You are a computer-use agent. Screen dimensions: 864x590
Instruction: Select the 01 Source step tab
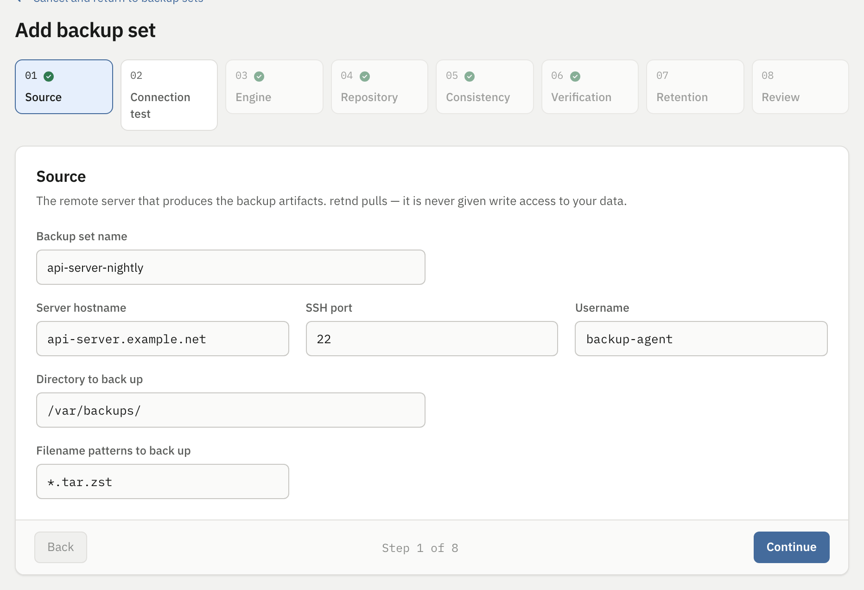click(x=64, y=87)
